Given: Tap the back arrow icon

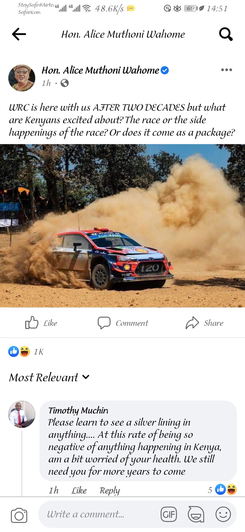Looking at the screenshot, I should pos(19,34).
